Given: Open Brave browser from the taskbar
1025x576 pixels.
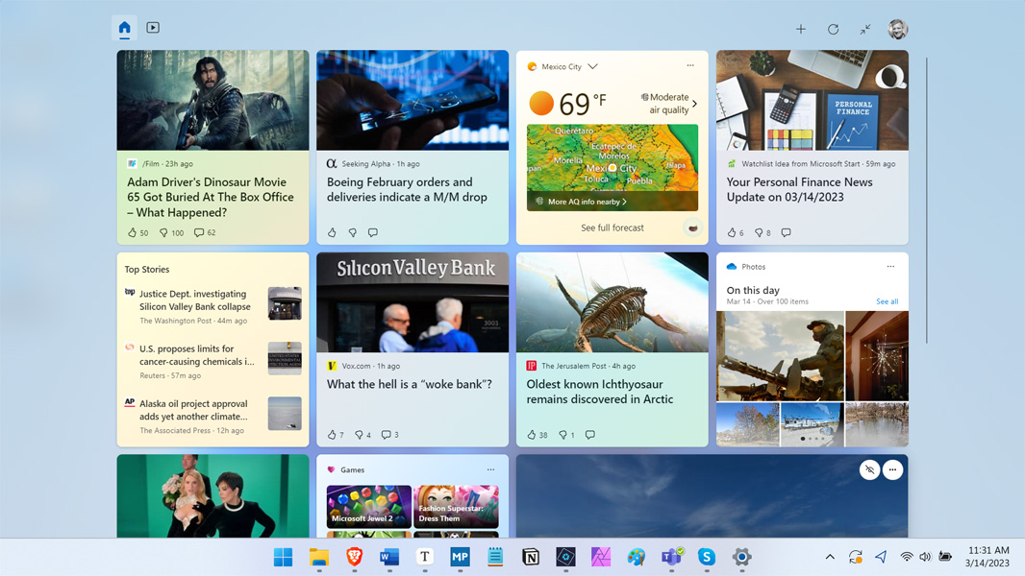Looking at the screenshot, I should pos(354,557).
